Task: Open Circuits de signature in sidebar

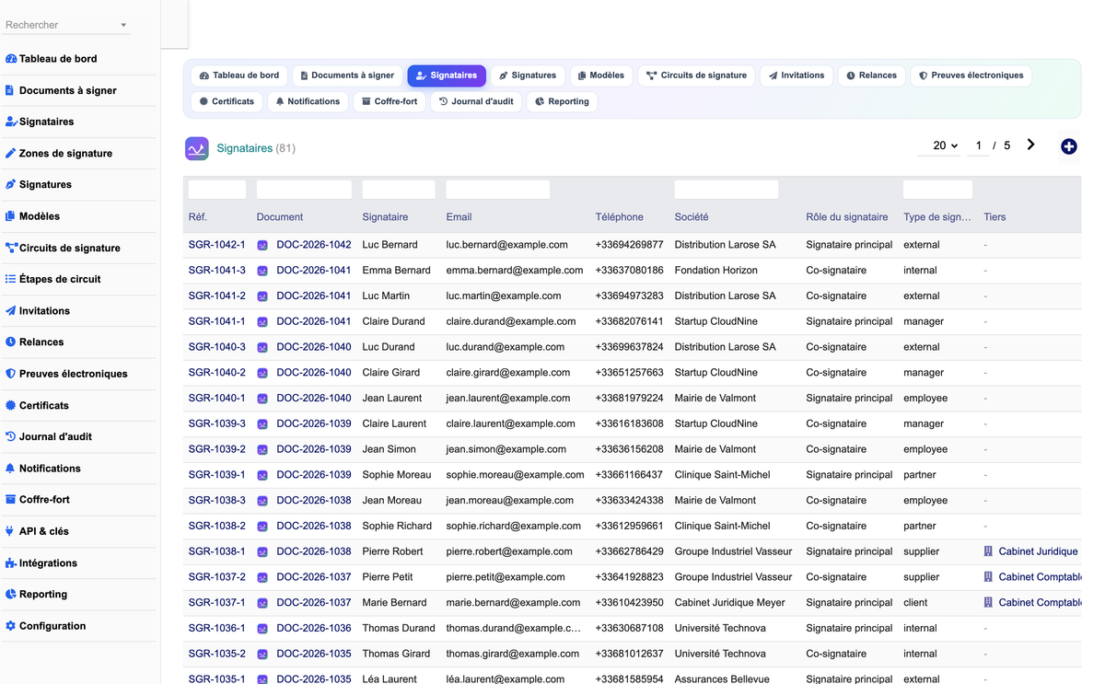Action: pos(63,248)
